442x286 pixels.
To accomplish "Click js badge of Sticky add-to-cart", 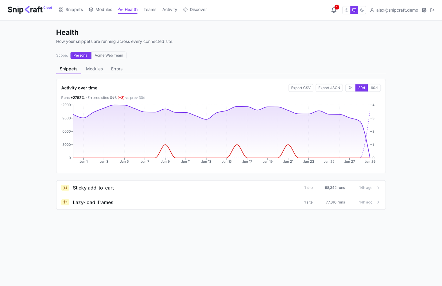I will point(65,188).
